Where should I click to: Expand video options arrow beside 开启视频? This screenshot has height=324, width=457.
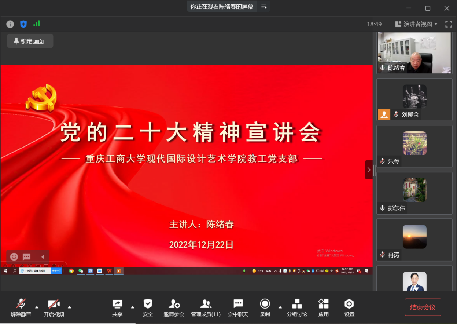[70, 307]
